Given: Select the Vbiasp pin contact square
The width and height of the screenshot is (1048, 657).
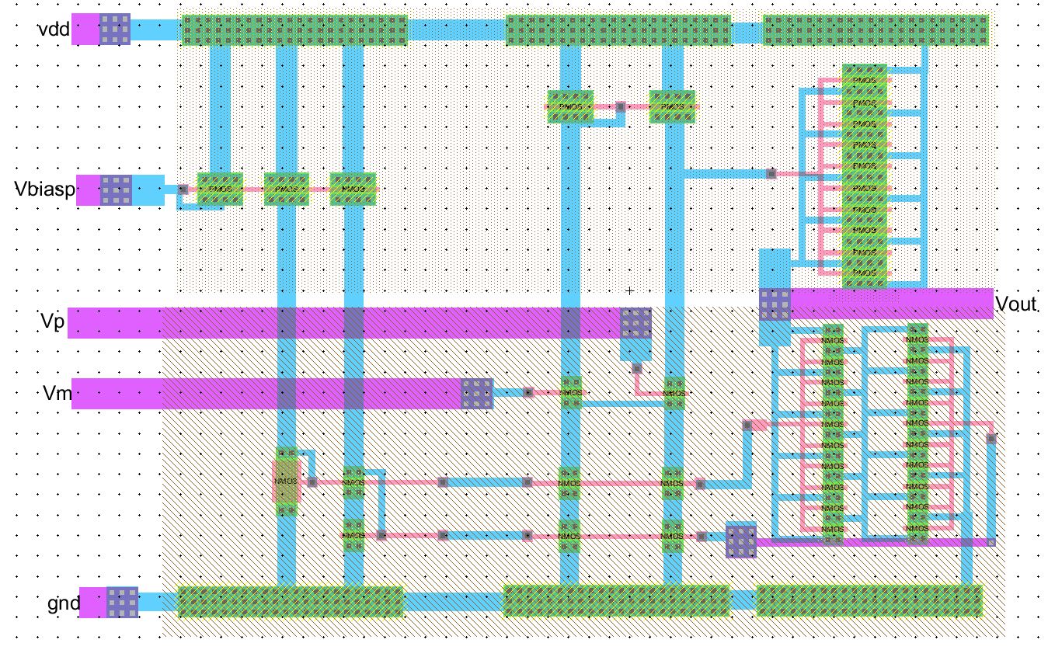Looking at the screenshot, I should click(116, 189).
